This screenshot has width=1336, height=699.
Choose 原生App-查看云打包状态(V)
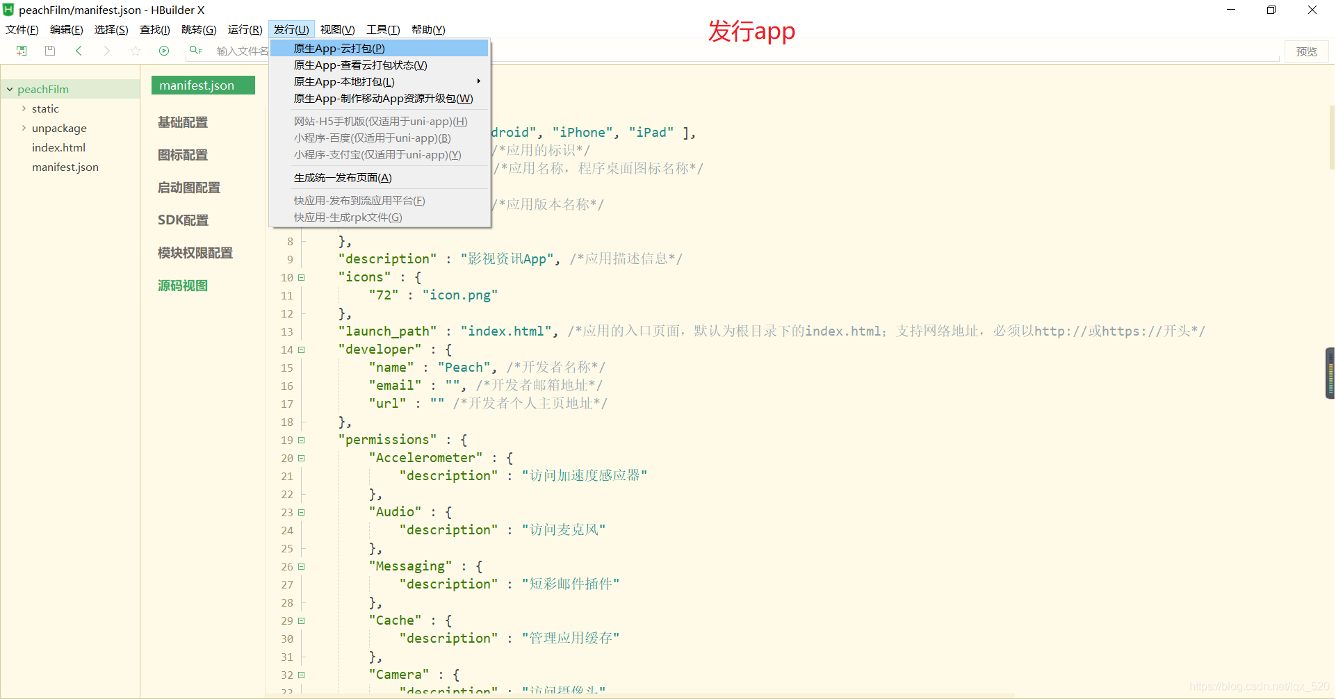pos(380,65)
